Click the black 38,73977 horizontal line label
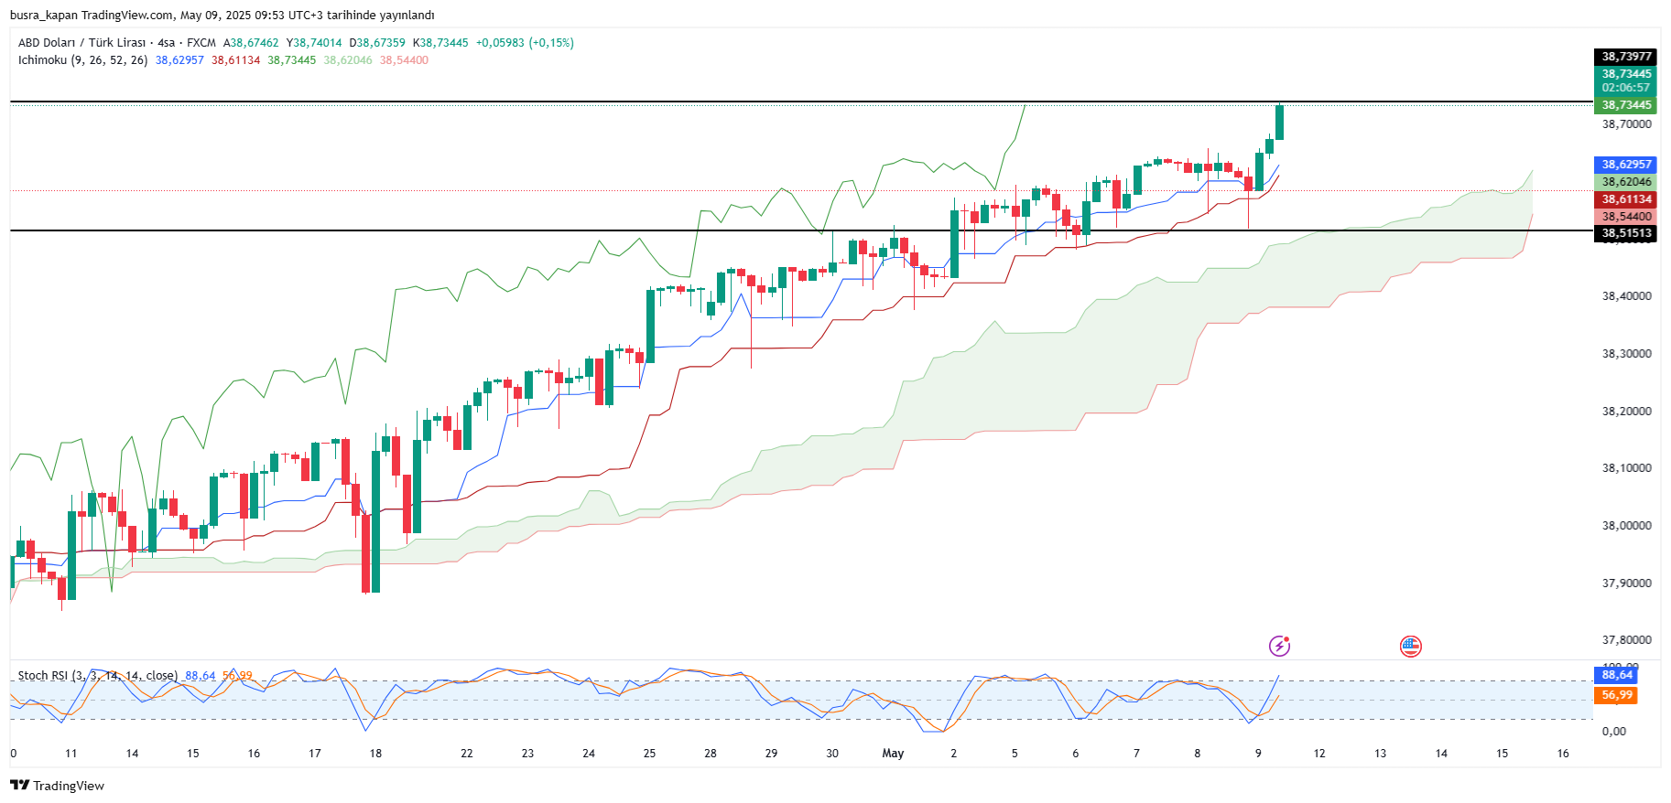This screenshot has height=803, width=1671. click(x=1626, y=57)
